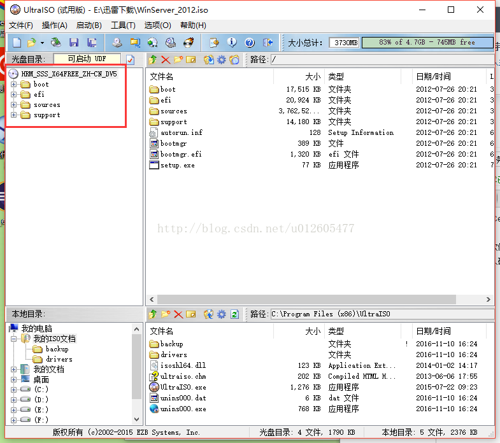500x443 pixels.
Task: Open the 工具(T) menu
Action: [123, 25]
